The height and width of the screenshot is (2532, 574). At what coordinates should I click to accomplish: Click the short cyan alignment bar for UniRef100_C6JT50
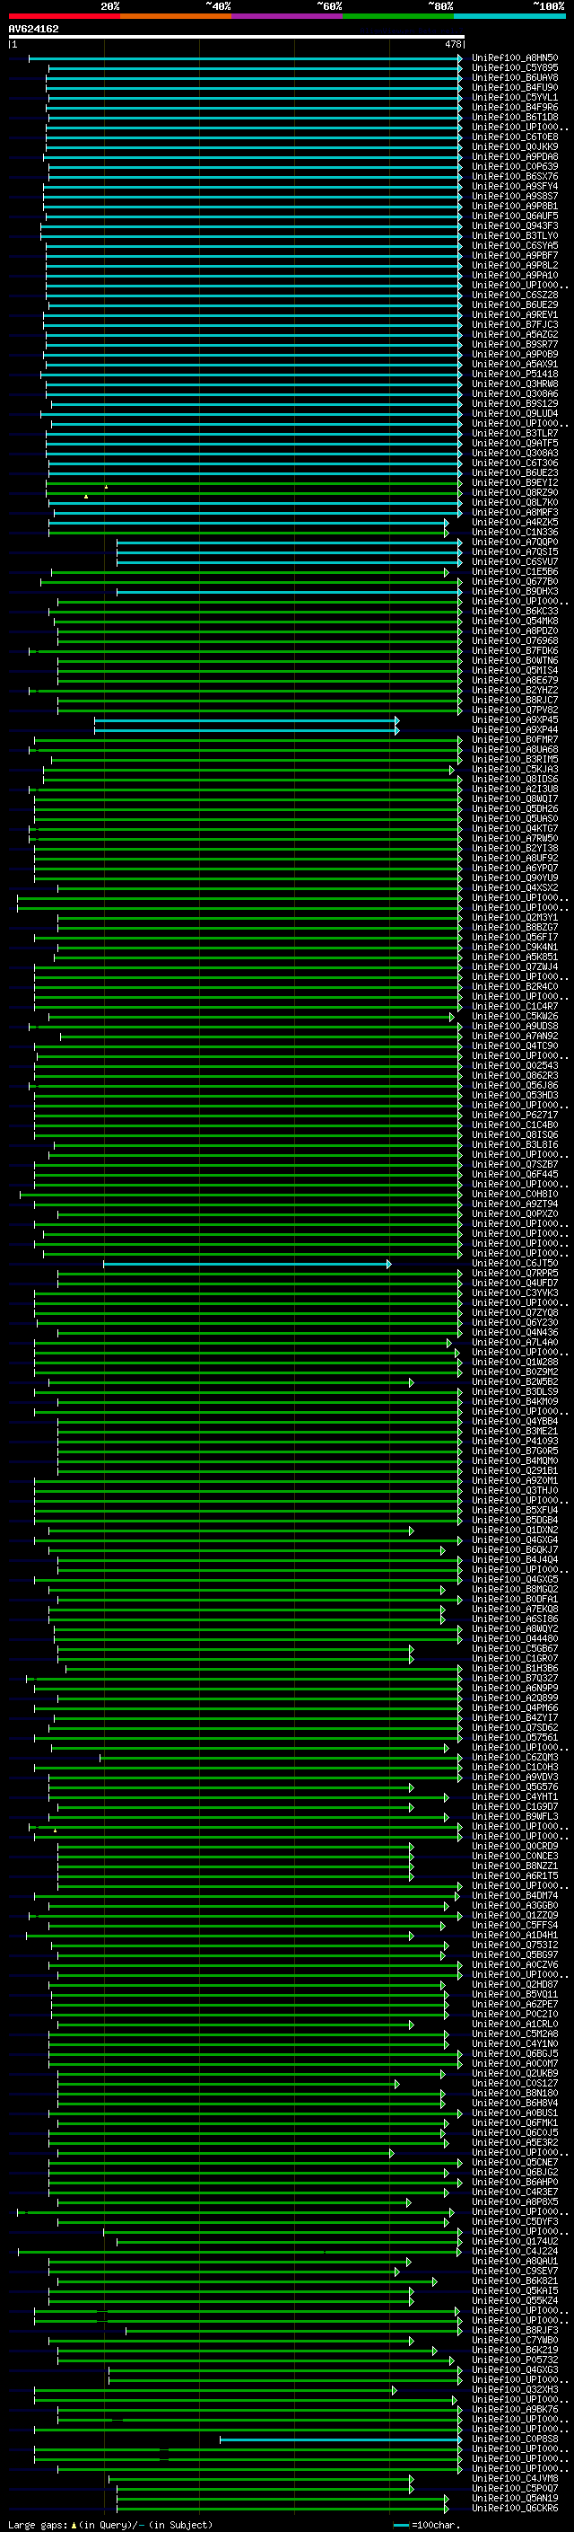(248, 1264)
